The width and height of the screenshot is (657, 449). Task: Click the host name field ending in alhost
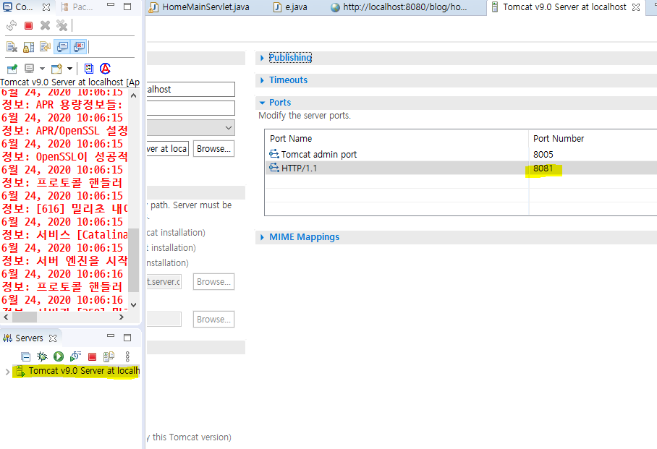tap(190, 89)
